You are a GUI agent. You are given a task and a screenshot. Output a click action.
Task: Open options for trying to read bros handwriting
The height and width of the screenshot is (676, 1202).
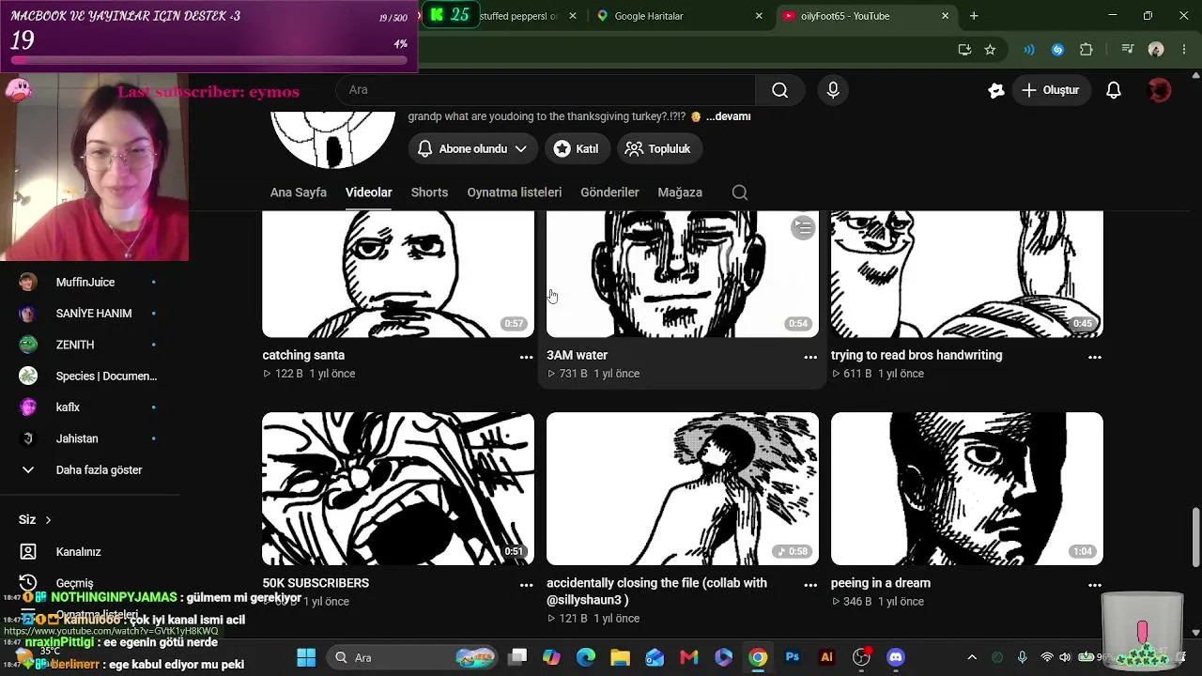[x=1095, y=357]
